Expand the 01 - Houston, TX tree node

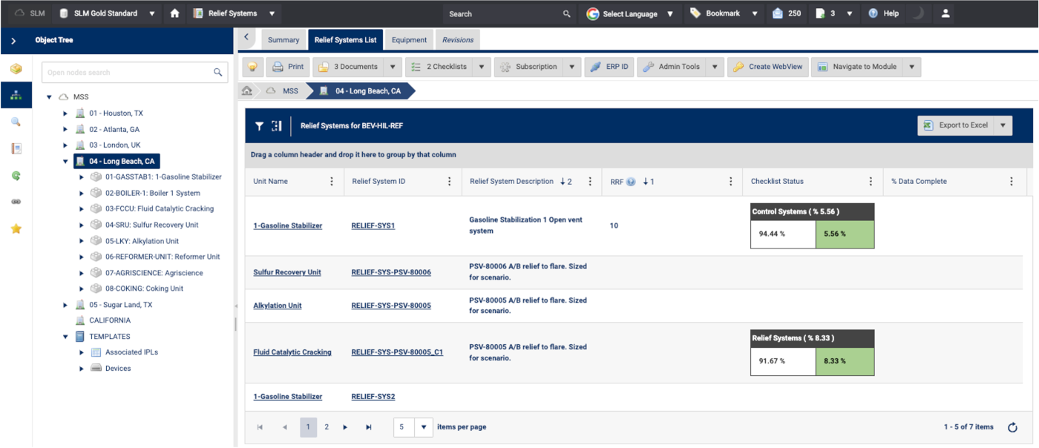tap(65, 113)
